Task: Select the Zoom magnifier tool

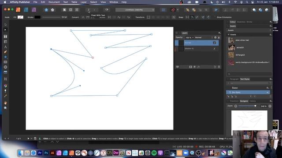Action: pyautogui.click(x=5, y=108)
